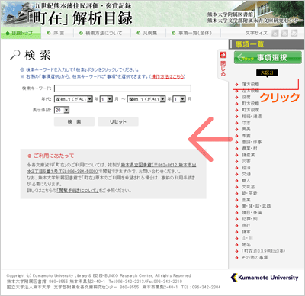Open the 表示件数 dropdown showing 20
The width and height of the screenshot is (305, 296).
tap(62, 110)
